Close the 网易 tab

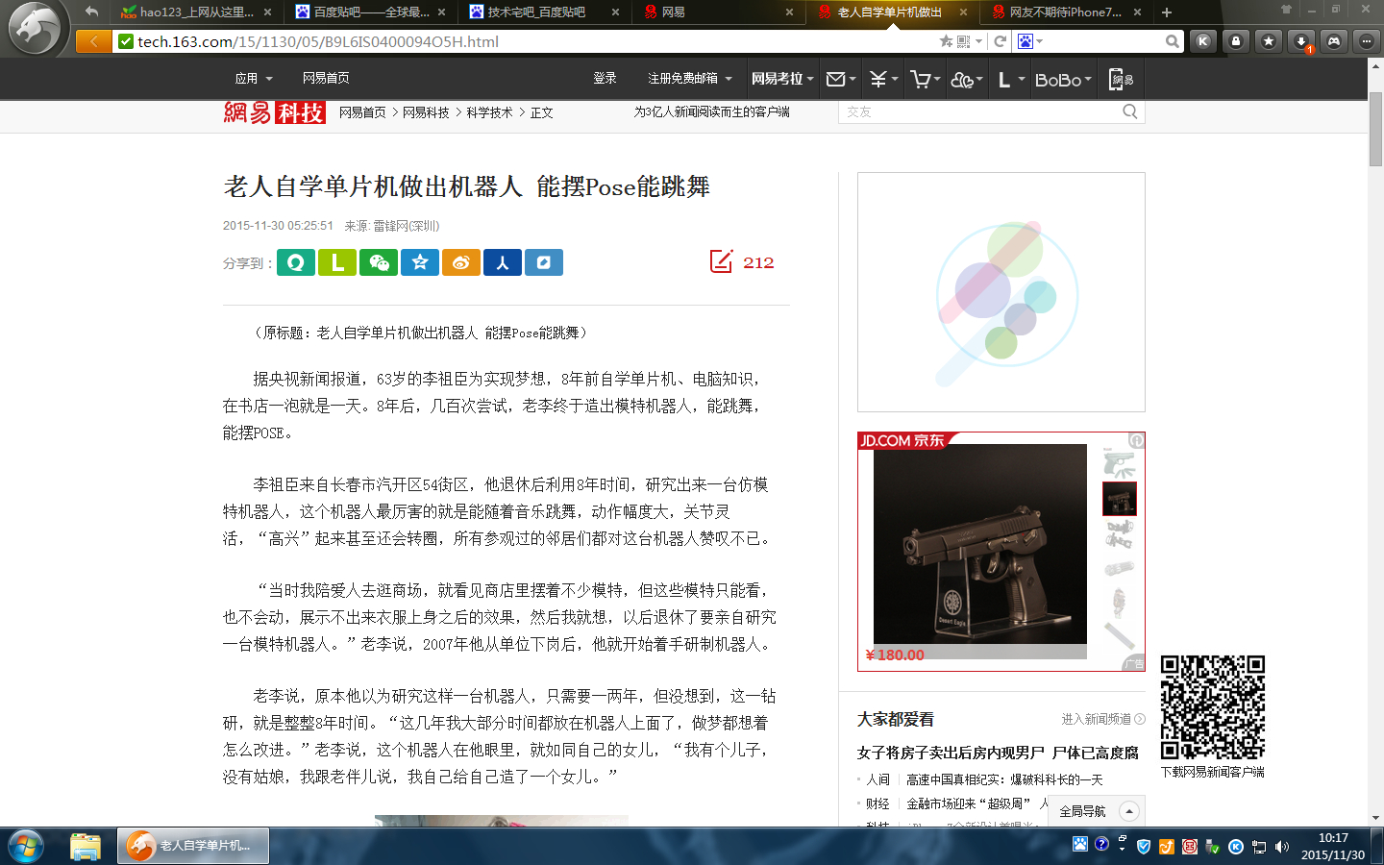789,12
